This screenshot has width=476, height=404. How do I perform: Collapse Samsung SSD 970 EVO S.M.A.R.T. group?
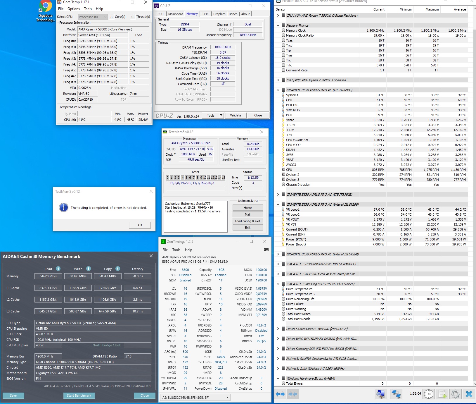[x=278, y=284]
